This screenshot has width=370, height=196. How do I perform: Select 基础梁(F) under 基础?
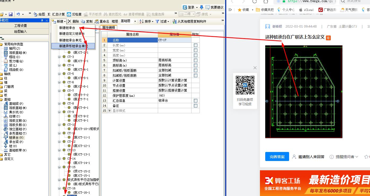tap(14, 104)
